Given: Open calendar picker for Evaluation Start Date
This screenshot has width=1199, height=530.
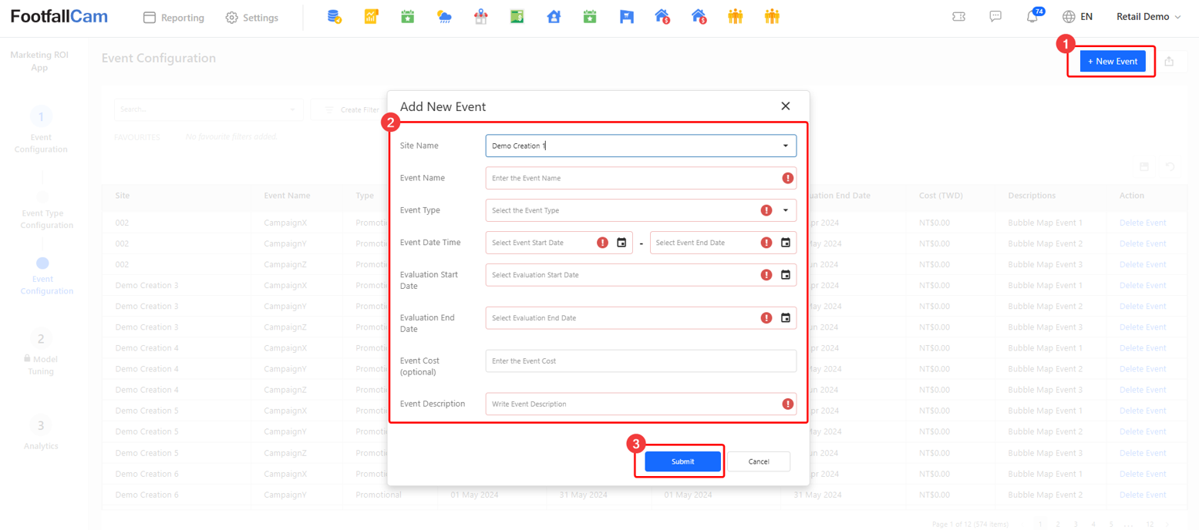Looking at the screenshot, I should (785, 275).
